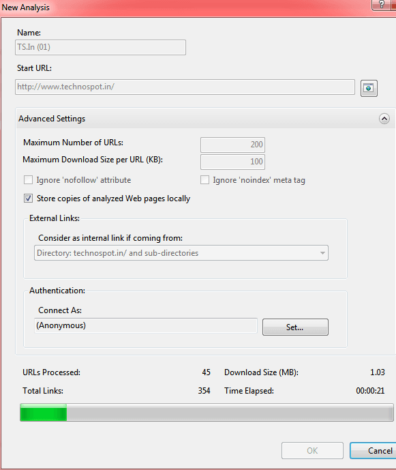This screenshot has height=470, width=396.
Task: Click the Advanced Settings header bar
Action: (206, 119)
